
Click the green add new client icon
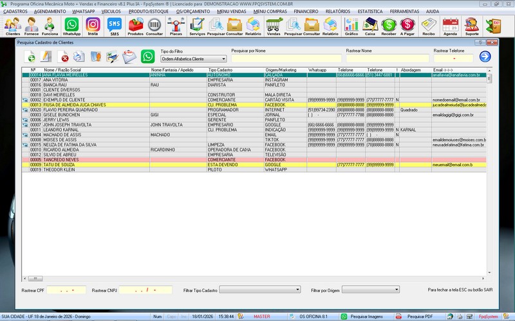(x=29, y=57)
